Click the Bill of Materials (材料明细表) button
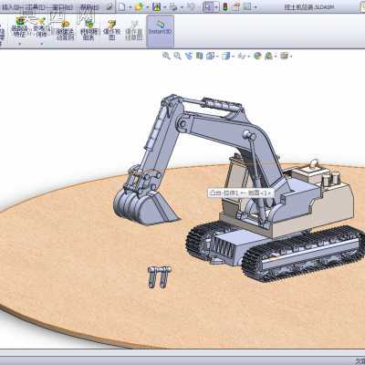Viewport: 365px width, 365px height. 89,30
